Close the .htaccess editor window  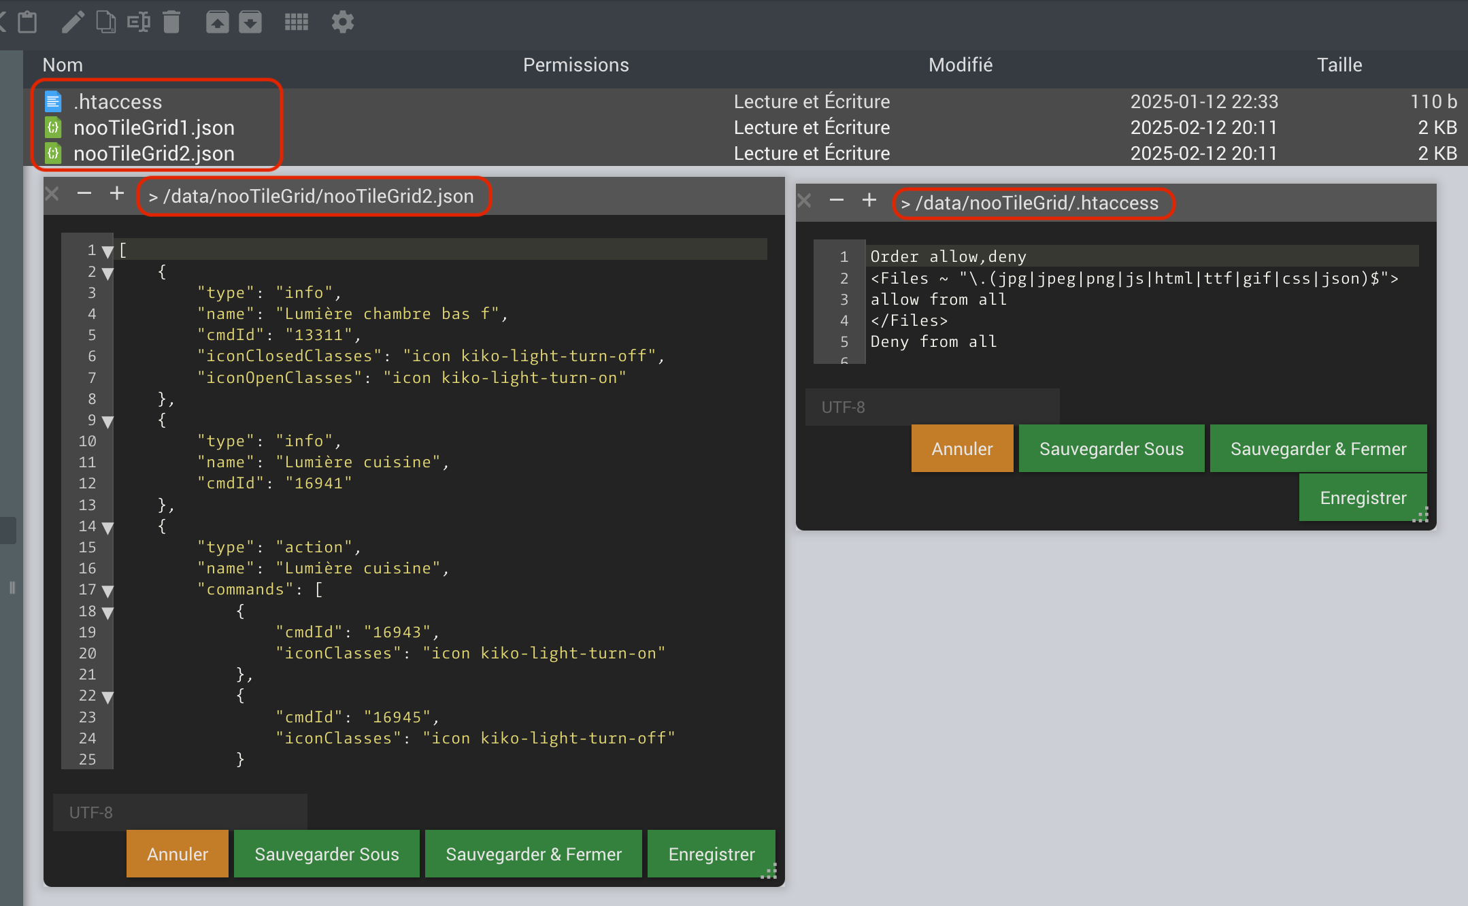point(804,200)
